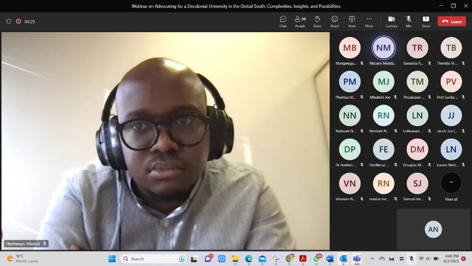Click the OneDrive cloud tray icon
The image size is (472, 266).
(382, 259)
